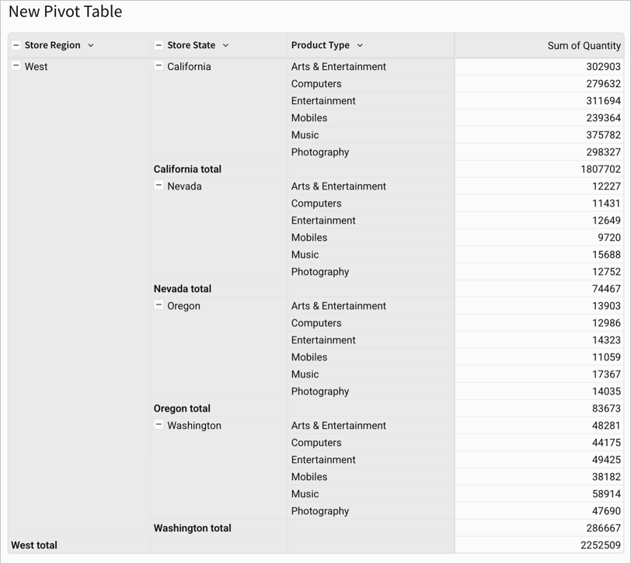
Task: Select the Sum of Quantity header
Action: pyautogui.click(x=584, y=45)
